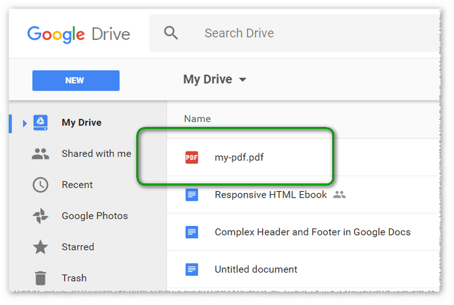Click the My Drive sidebar icon
The width and height of the screenshot is (454, 305).
[40, 122]
